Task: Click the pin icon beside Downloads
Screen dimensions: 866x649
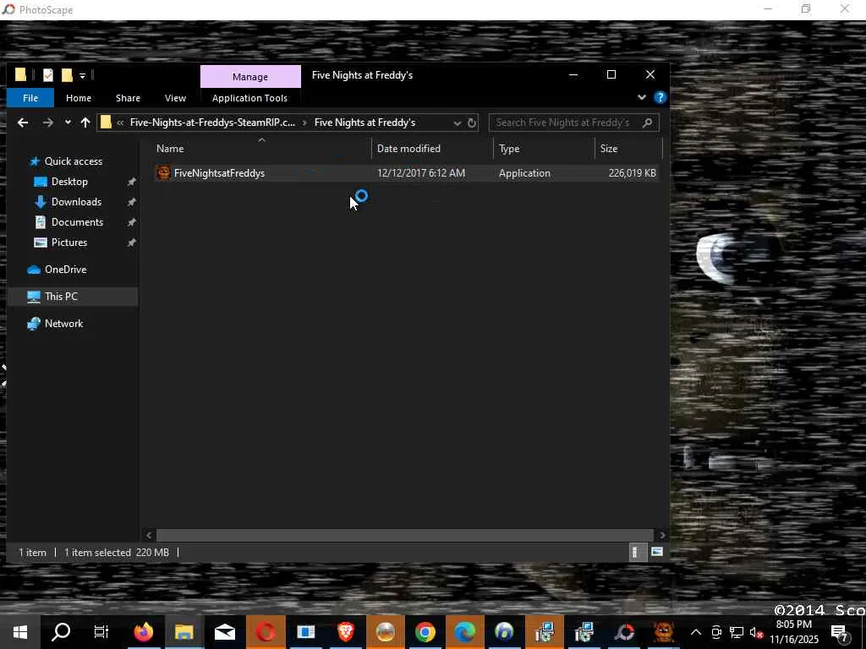Action: (131, 202)
